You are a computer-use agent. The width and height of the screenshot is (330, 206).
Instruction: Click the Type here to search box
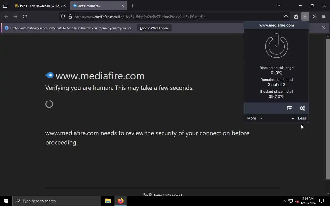[x=57, y=201]
